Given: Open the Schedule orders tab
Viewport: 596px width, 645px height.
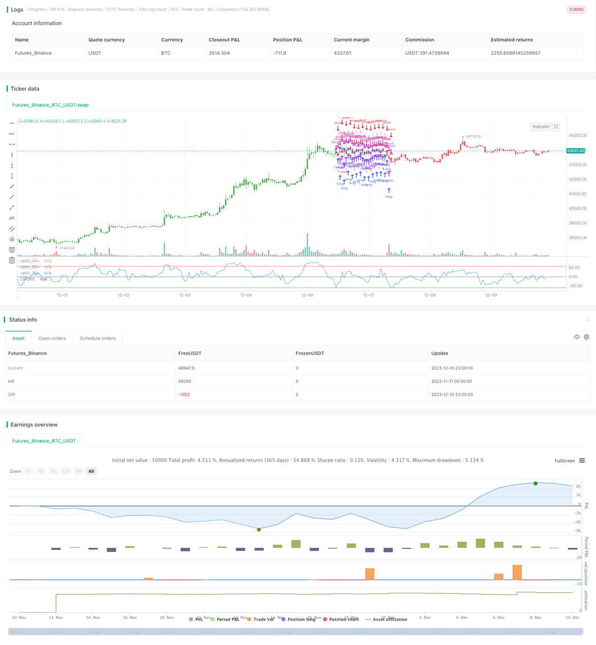Looking at the screenshot, I should (x=98, y=338).
